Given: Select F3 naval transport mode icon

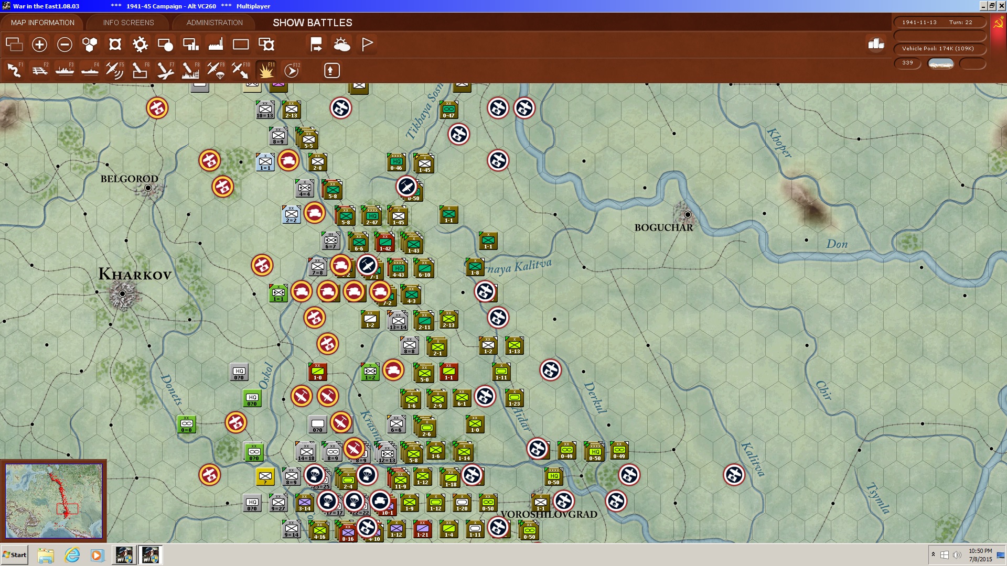Looking at the screenshot, I should point(65,70).
